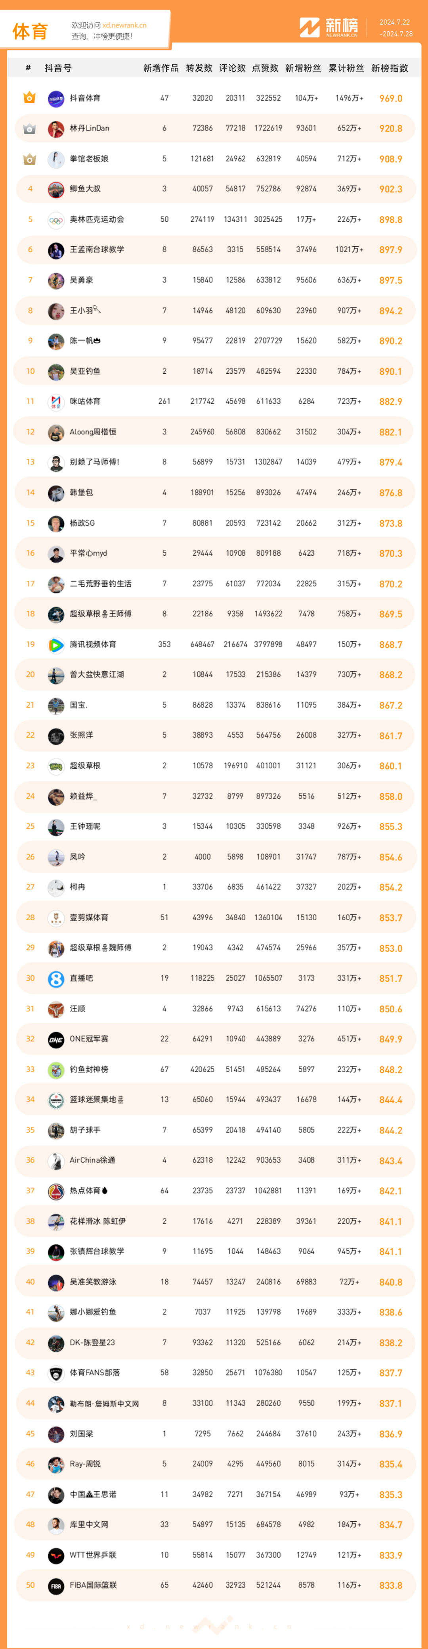Image resolution: width=428 pixels, height=1649 pixels.
Task: Click FIBA国际篮联 logo avatar
Action: click(55, 1586)
